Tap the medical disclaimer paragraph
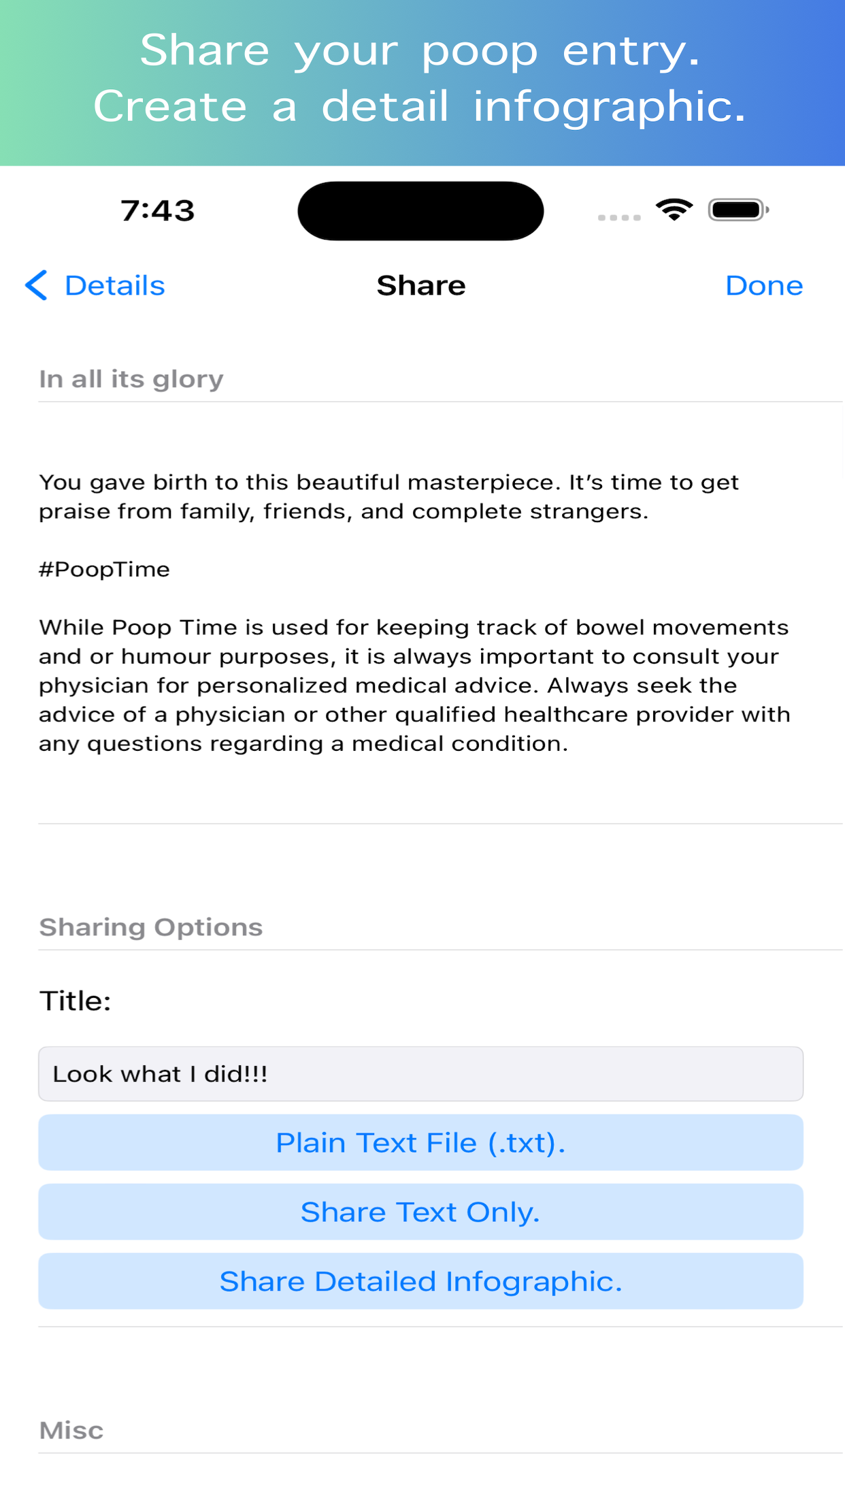Screen dimensions: 845x1503 (x=415, y=685)
